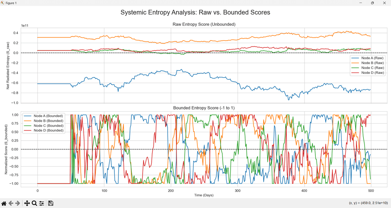The image size is (391, 208).
Task: Save the figure with the floppy disk icon
Action: pos(51,203)
